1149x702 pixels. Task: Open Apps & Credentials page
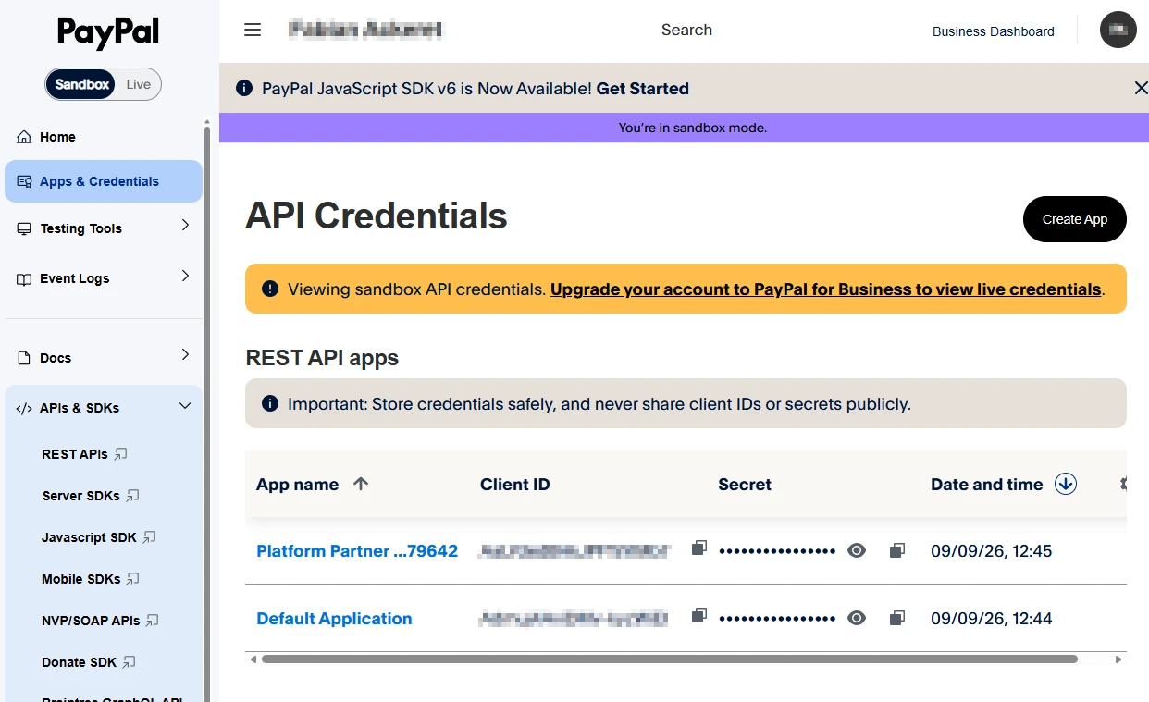tap(104, 181)
